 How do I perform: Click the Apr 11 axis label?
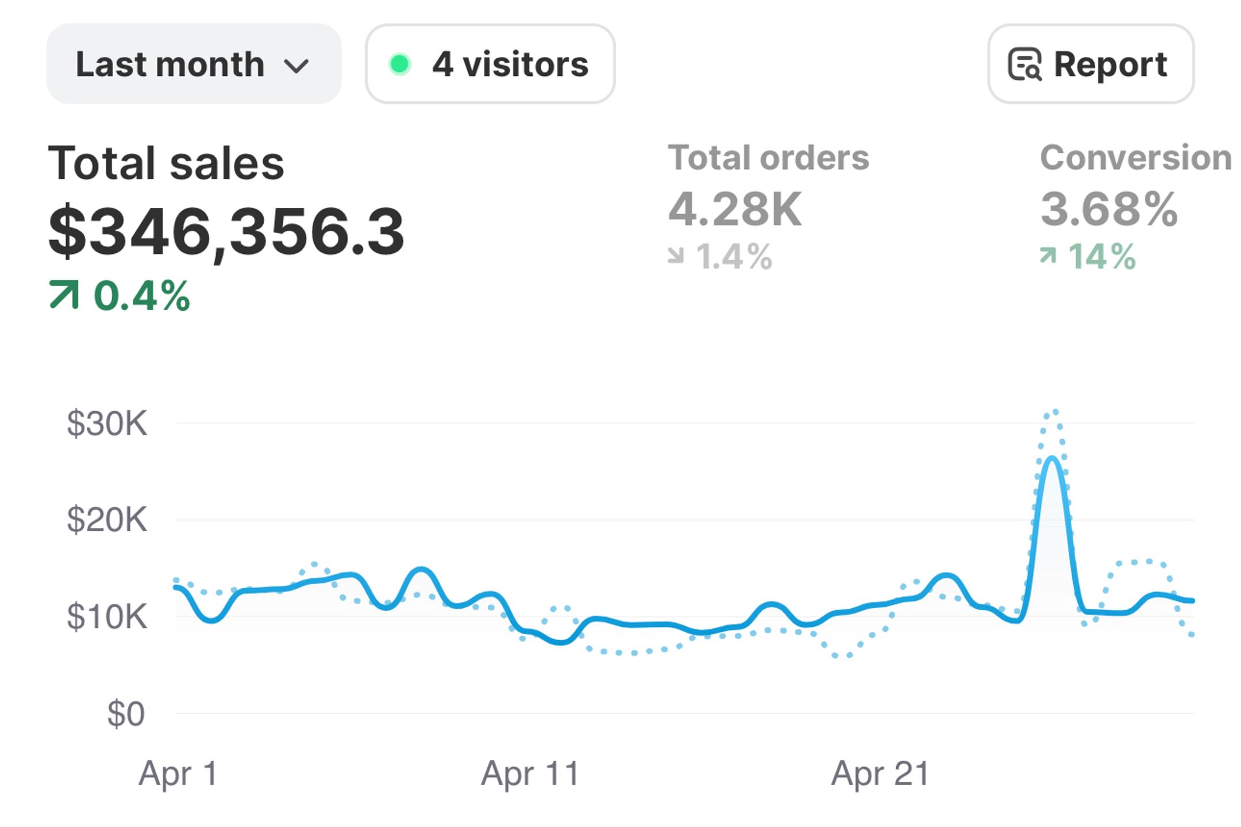530,773
